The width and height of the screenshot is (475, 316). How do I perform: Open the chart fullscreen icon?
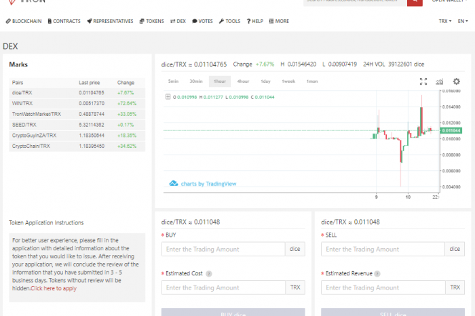coord(423,81)
